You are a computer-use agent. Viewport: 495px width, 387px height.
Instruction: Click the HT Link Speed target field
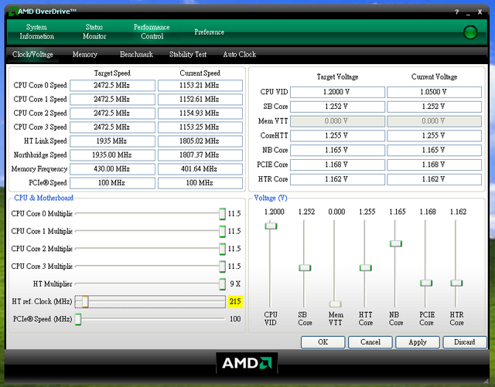tap(112, 141)
